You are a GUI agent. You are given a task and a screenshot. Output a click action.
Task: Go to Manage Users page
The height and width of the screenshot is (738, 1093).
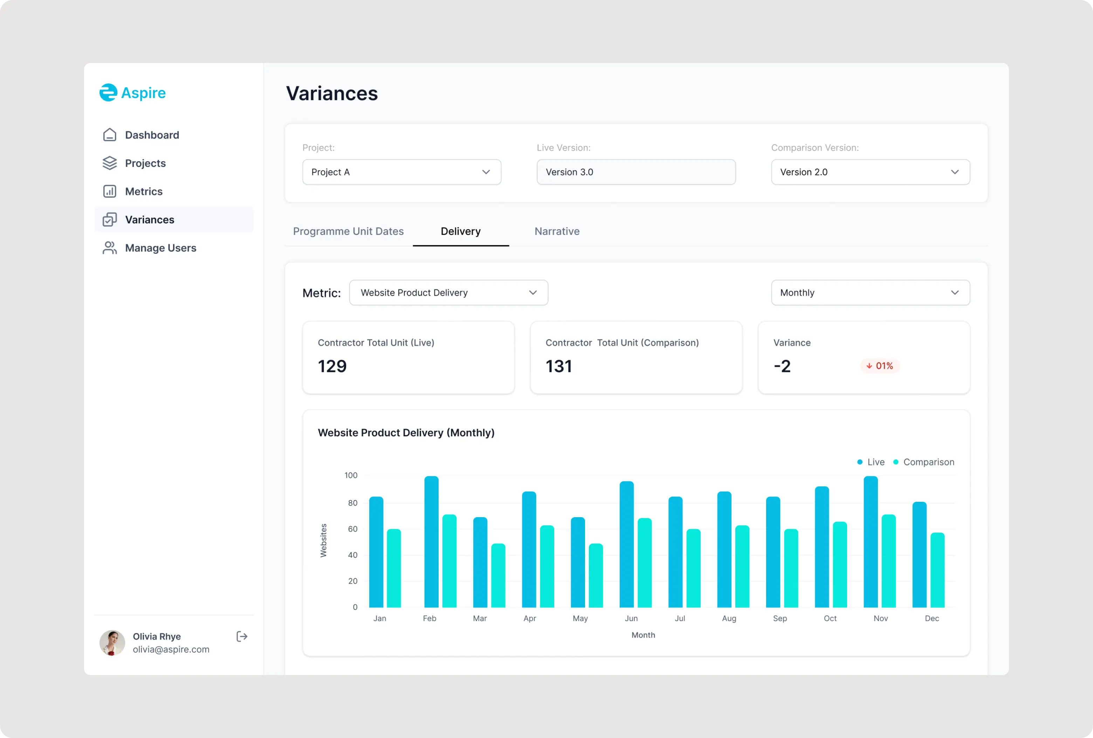pos(160,247)
